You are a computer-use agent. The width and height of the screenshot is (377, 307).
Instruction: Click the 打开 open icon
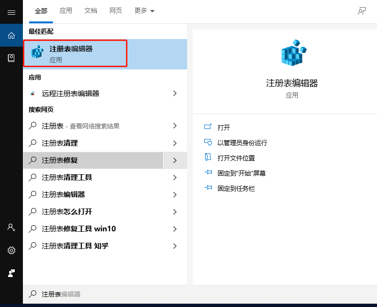pos(208,127)
